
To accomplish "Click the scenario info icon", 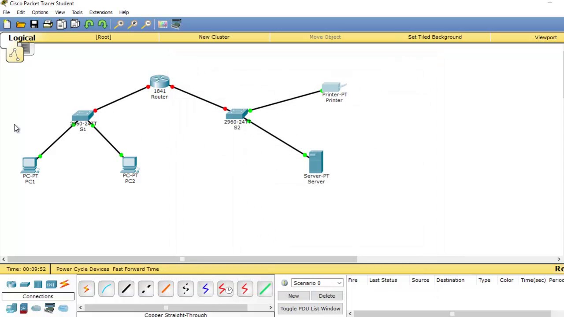I will click(x=284, y=283).
